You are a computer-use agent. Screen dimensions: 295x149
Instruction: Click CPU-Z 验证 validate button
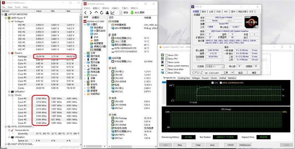point(240,73)
